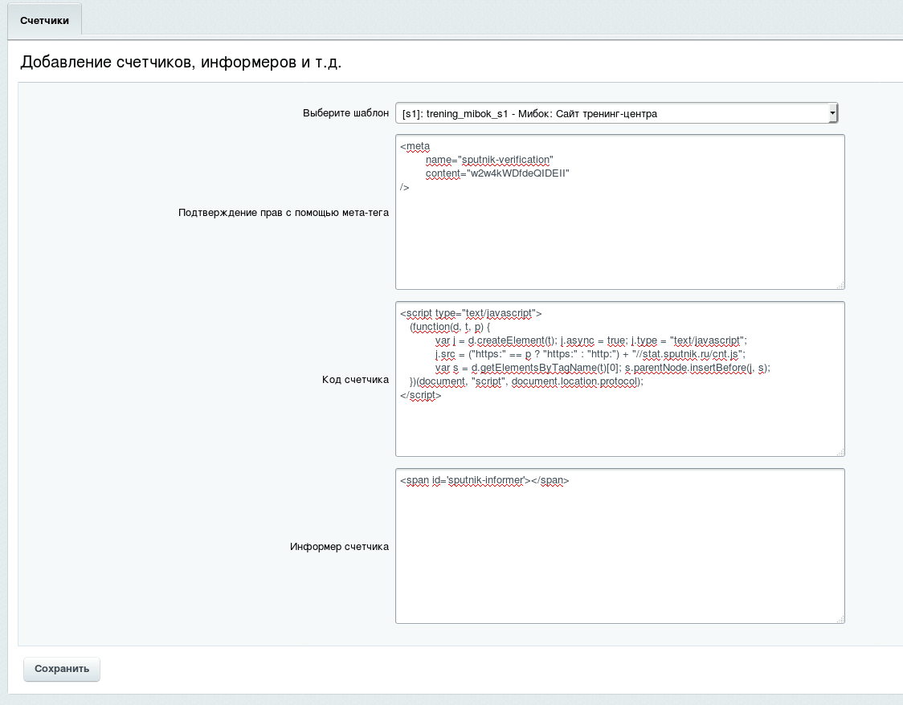
Task: Open the Счетчики tab
Action: [44, 21]
